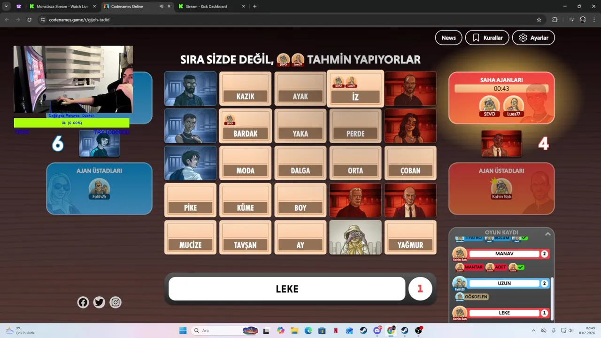Viewport: 601px width, 338px height.
Task: Click the Oyun Kaydı log scrollbar
Action: [552, 298]
